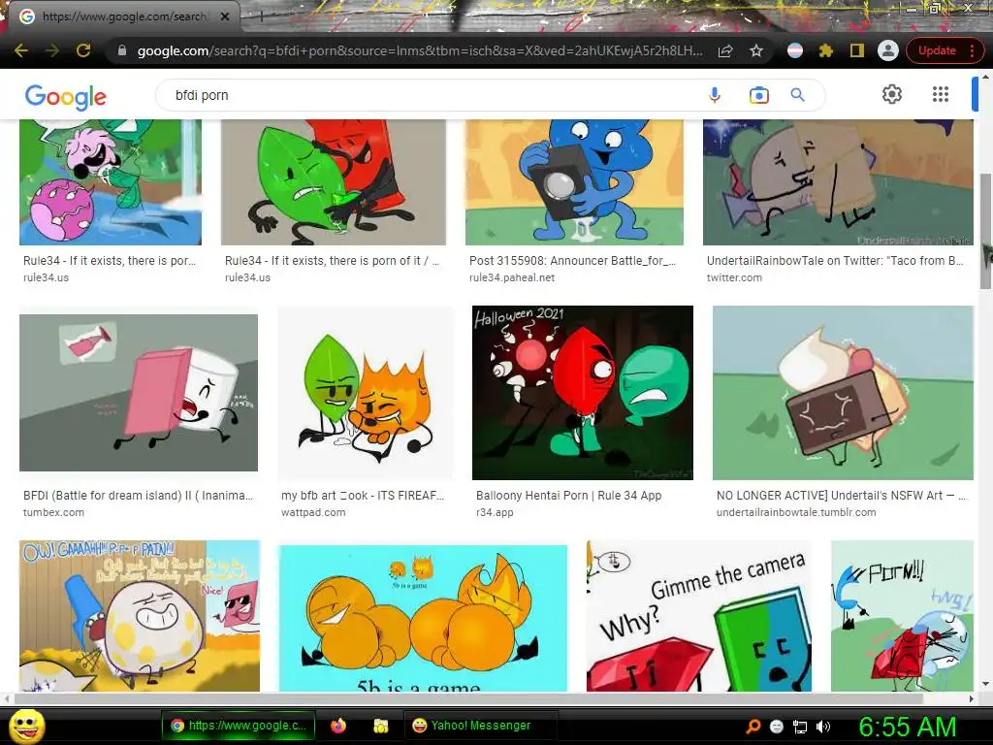
Task: Open the tumbex.com source link
Action: tap(53, 512)
